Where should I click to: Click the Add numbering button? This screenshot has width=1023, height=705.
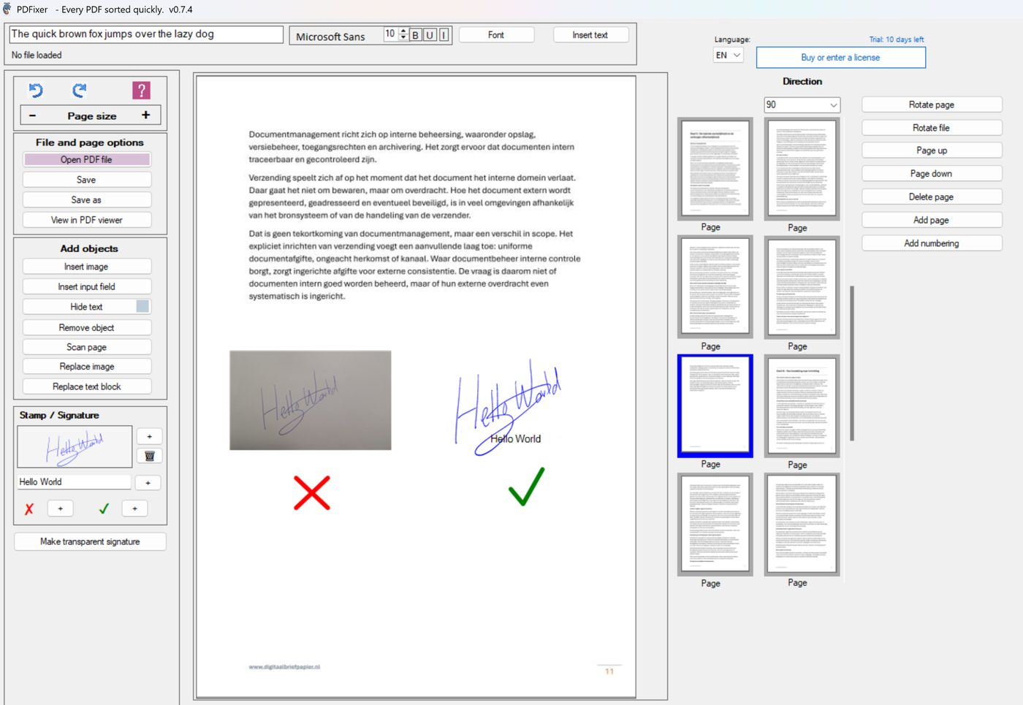click(932, 243)
